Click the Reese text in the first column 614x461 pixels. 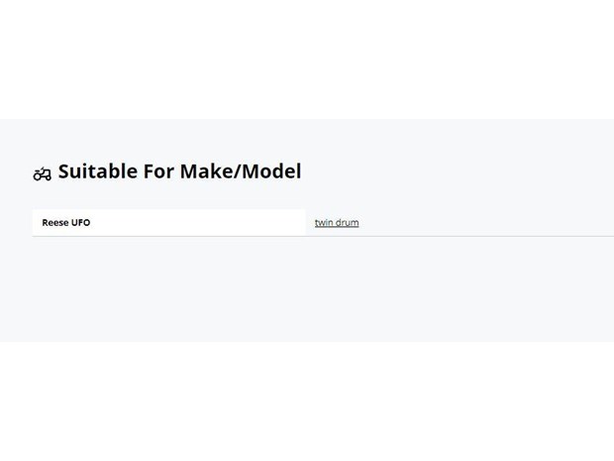[55, 223]
